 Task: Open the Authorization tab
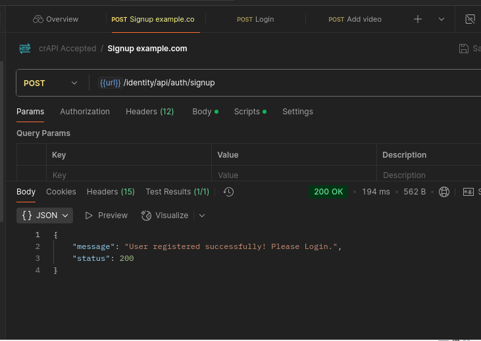click(x=85, y=112)
